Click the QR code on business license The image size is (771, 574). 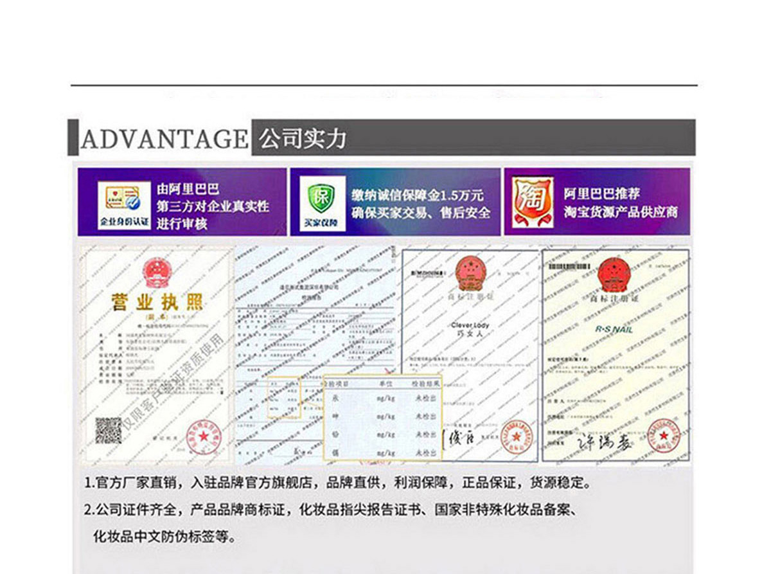[109, 431]
